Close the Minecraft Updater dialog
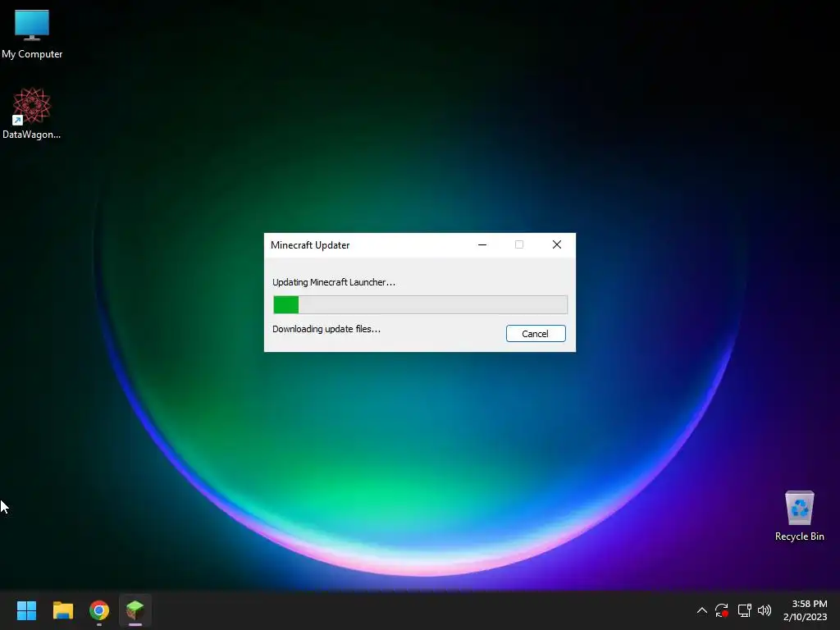840x630 pixels. (x=557, y=244)
